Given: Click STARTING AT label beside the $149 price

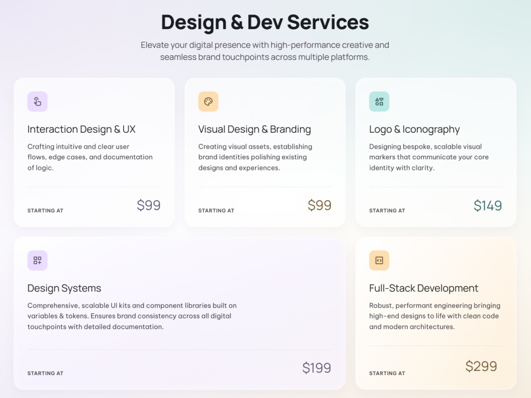Looking at the screenshot, I should [387, 211].
